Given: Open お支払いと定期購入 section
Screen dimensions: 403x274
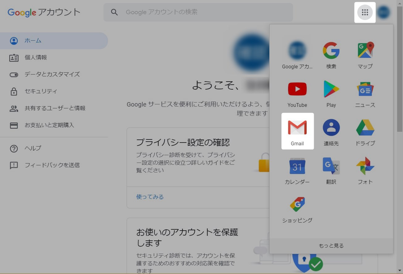Looking at the screenshot, I should tap(54, 125).
